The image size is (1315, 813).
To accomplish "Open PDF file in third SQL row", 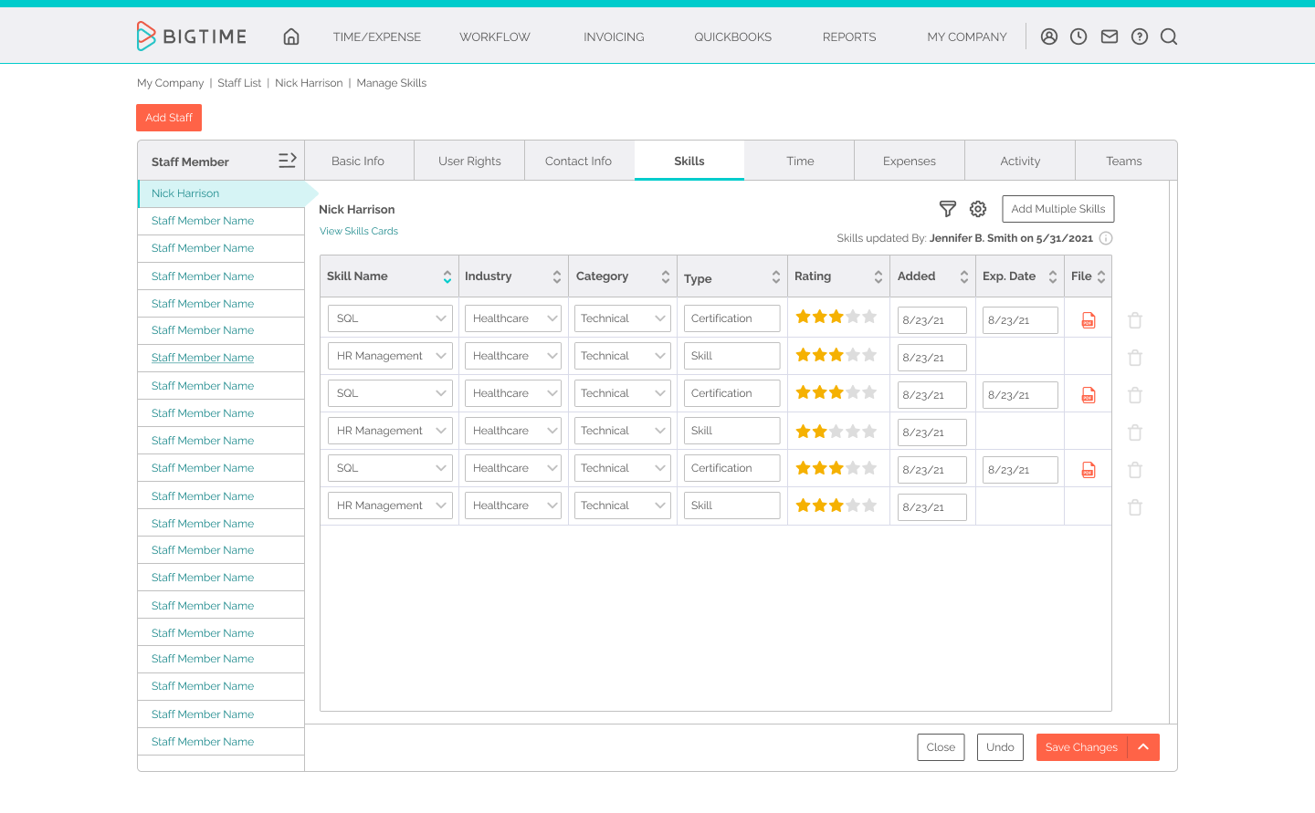I will coord(1089,470).
